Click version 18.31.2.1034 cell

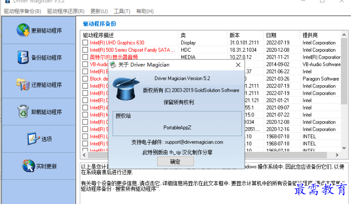tap(243, 50)
